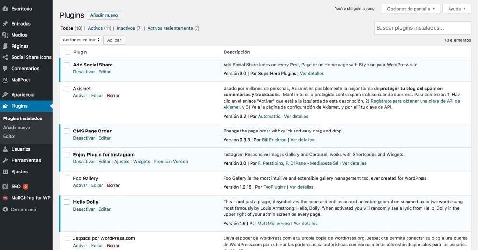Filter plugins by Activos (11)
The image size is (478, 250).
point(99,28)
